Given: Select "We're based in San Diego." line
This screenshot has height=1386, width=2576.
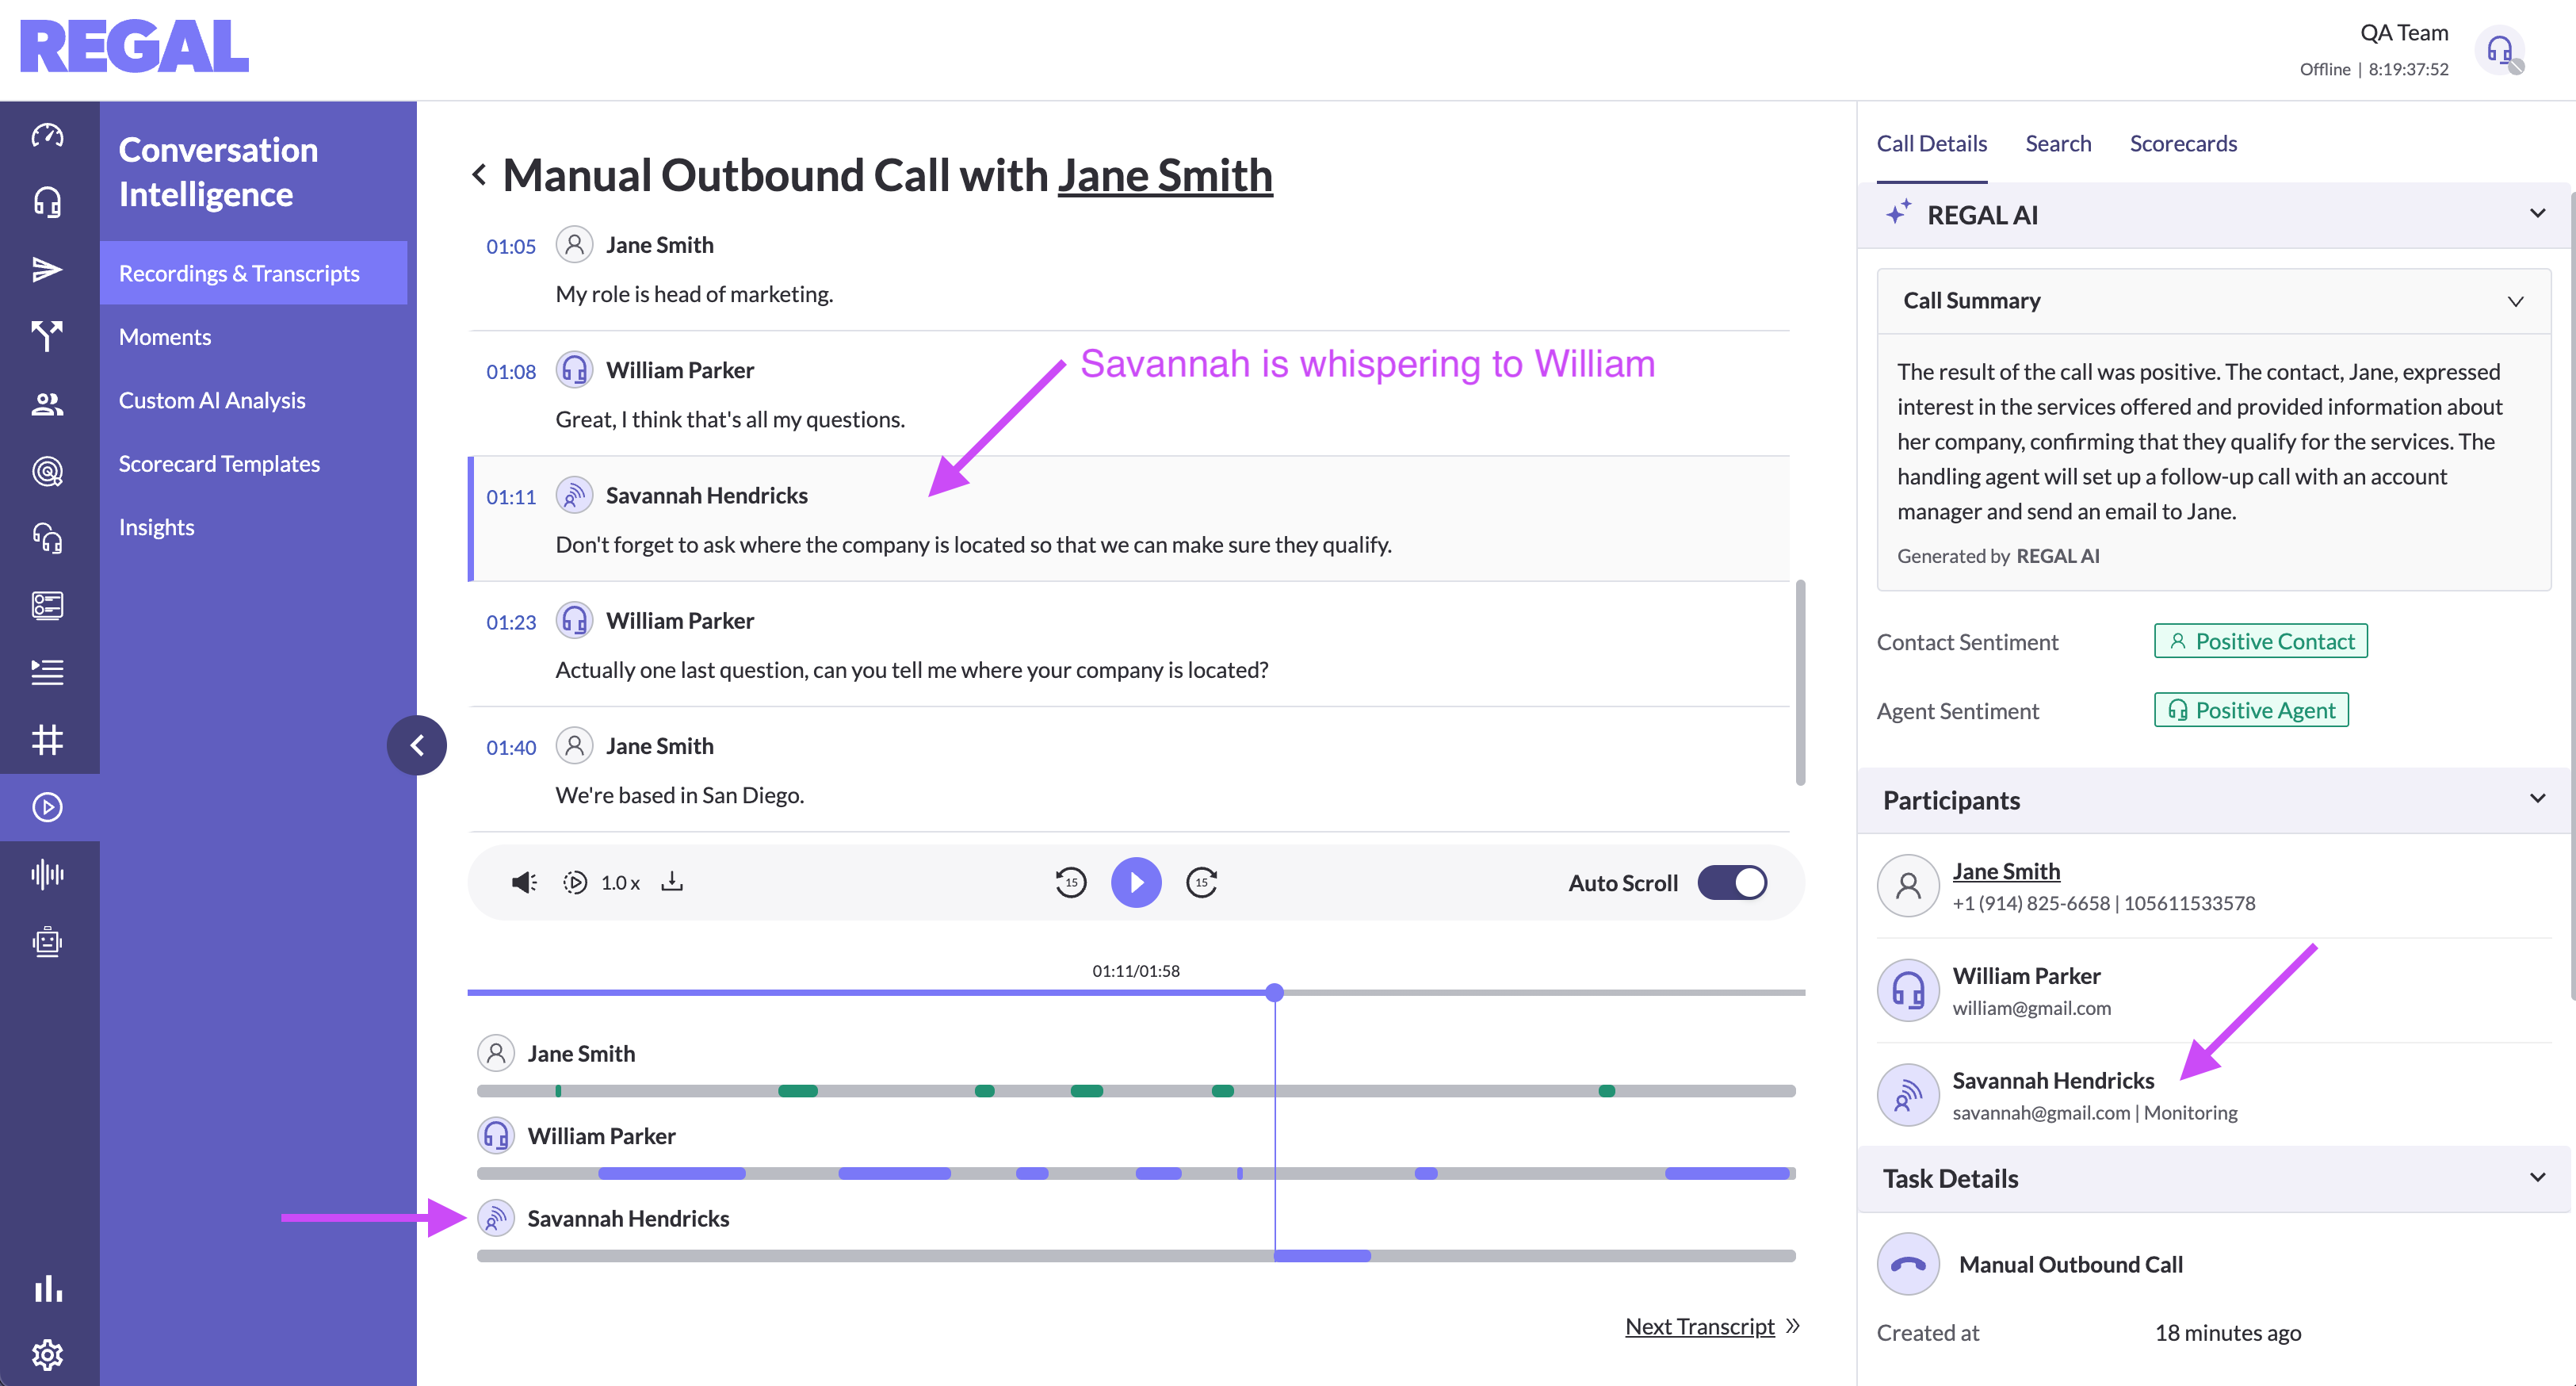Looking at the screenshot, I should [x=679, y=794].
